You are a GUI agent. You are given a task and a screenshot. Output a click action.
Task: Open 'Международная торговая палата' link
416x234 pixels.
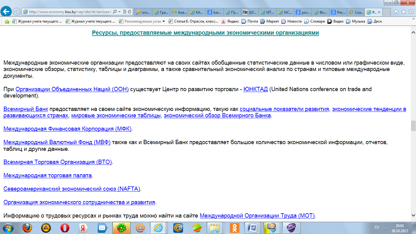coord(48,175)
